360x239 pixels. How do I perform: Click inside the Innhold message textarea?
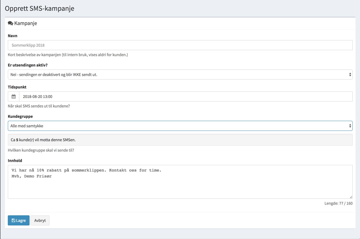point(180,182)
